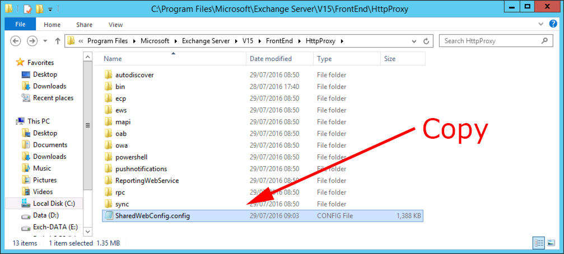Image resolution: width=564 pixels, height=254 pixels.
Task: Click navigation pane scrollbar up arrow
Action: tap(87, 57)
